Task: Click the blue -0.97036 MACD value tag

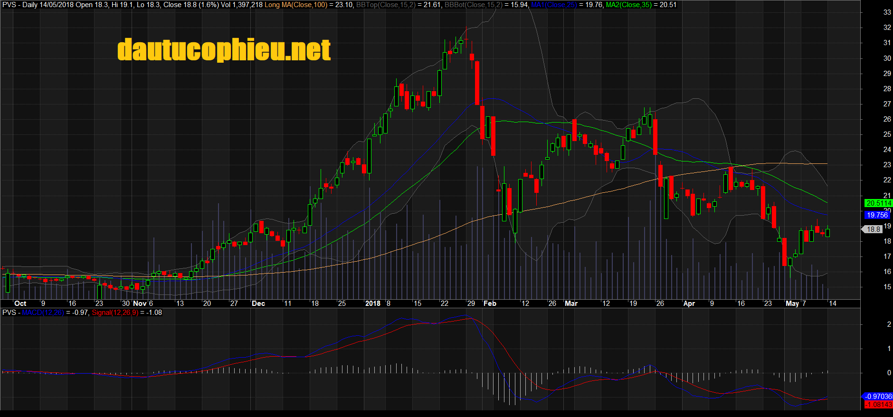Action: pyautogui.click(x=877, y=396)
